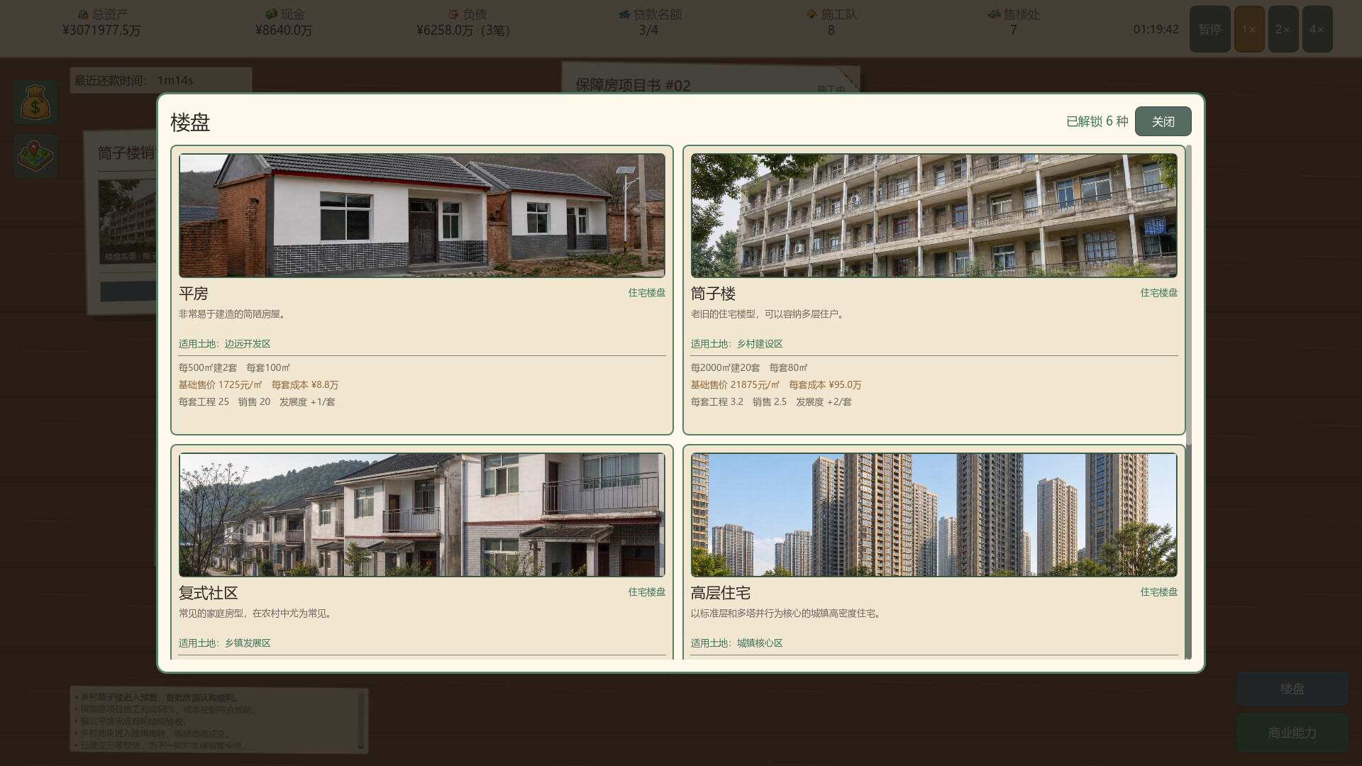Click the total assets icon 总资产

(83, 14)
